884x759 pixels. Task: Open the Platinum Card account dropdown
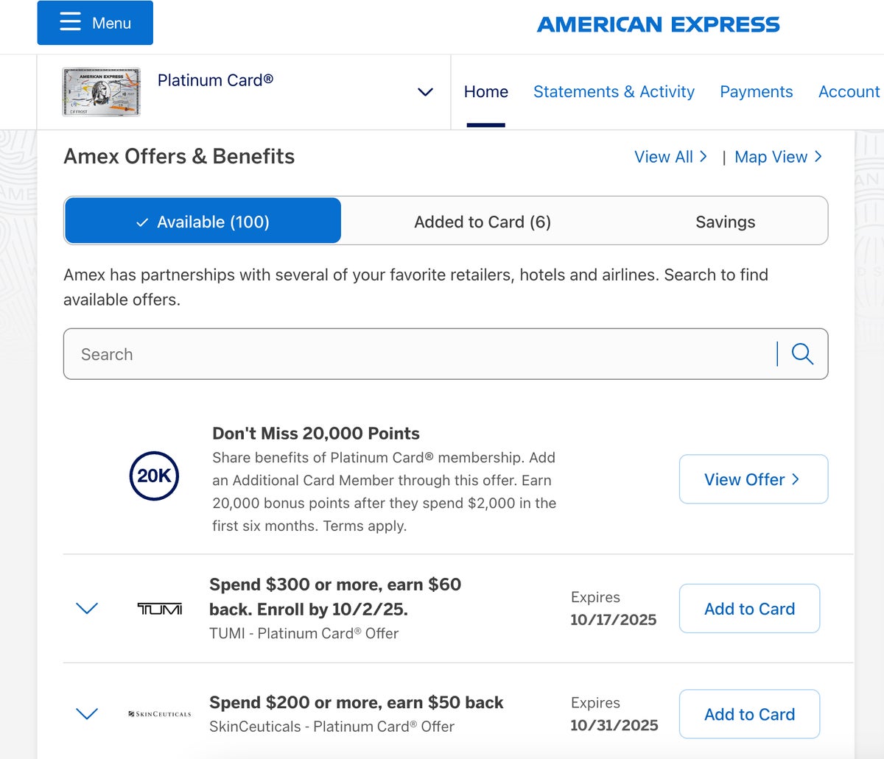(425, 92)
